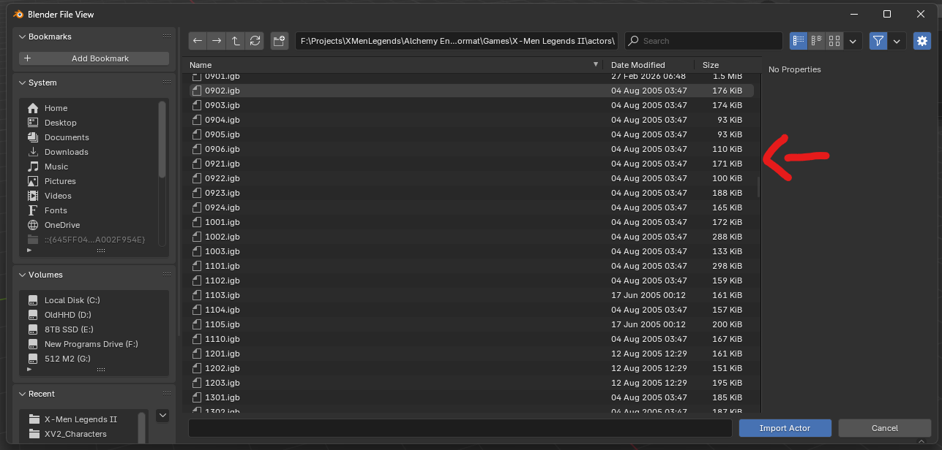Click the file name input field
Image resolution: width=942 pixels, height=450 pixels.
(460, 428)
